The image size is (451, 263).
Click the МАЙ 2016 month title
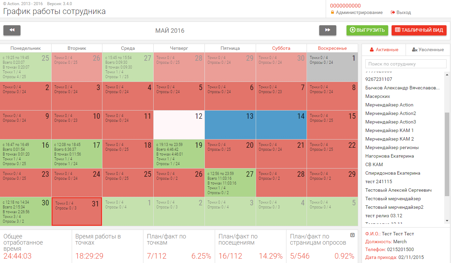(x=170, y=31)
